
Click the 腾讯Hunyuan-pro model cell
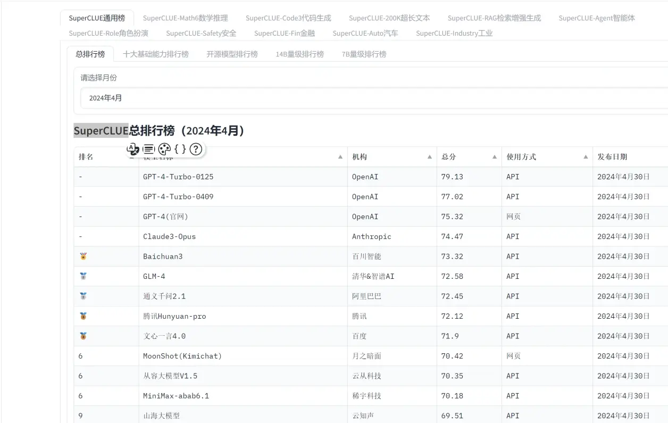[243, 316]
